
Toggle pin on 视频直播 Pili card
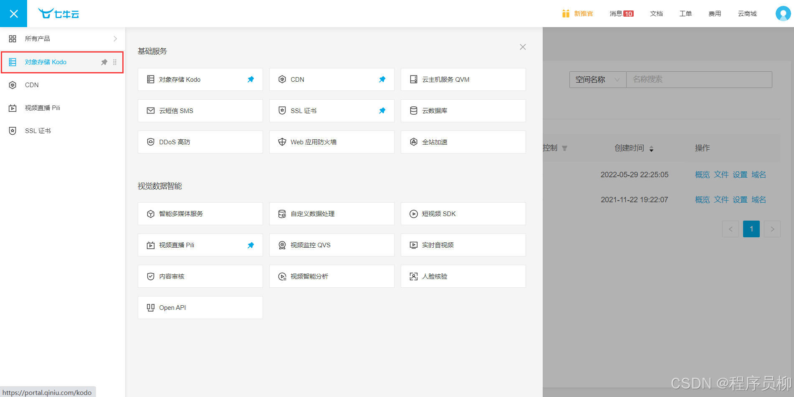coord(251,245)
